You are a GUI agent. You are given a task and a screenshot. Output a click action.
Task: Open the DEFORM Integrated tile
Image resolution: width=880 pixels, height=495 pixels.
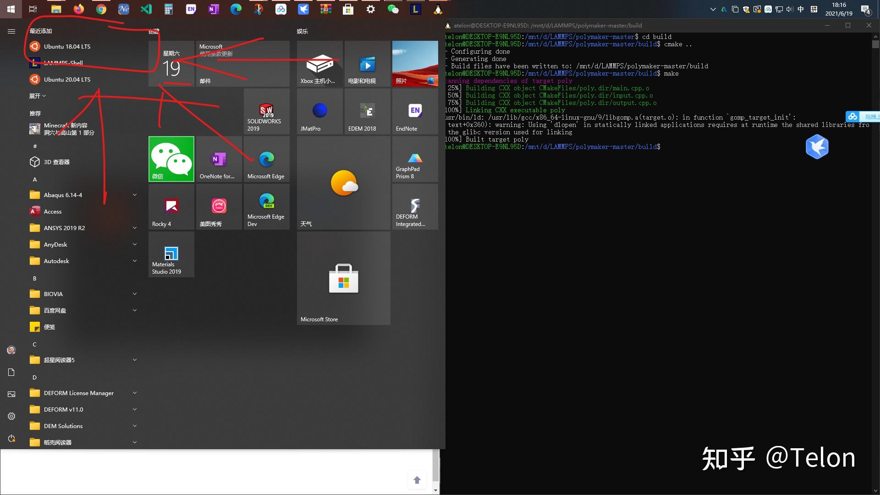(x=415, y=207)
